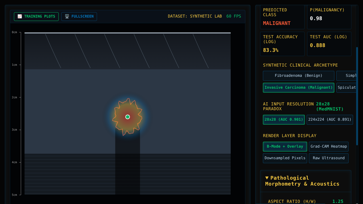Click the monitor icon on Fullscreen button

coord(67,16)
